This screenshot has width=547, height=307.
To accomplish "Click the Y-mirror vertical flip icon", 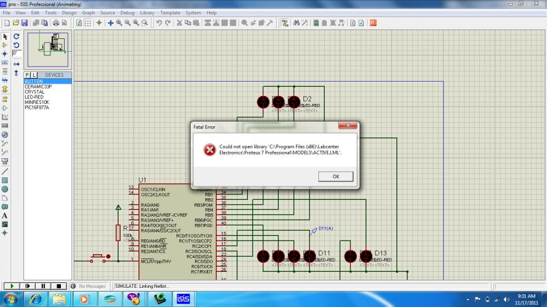I will [17, 73].
